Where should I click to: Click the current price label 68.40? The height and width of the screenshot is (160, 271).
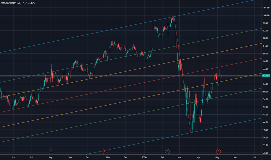[x=266, y=76]
